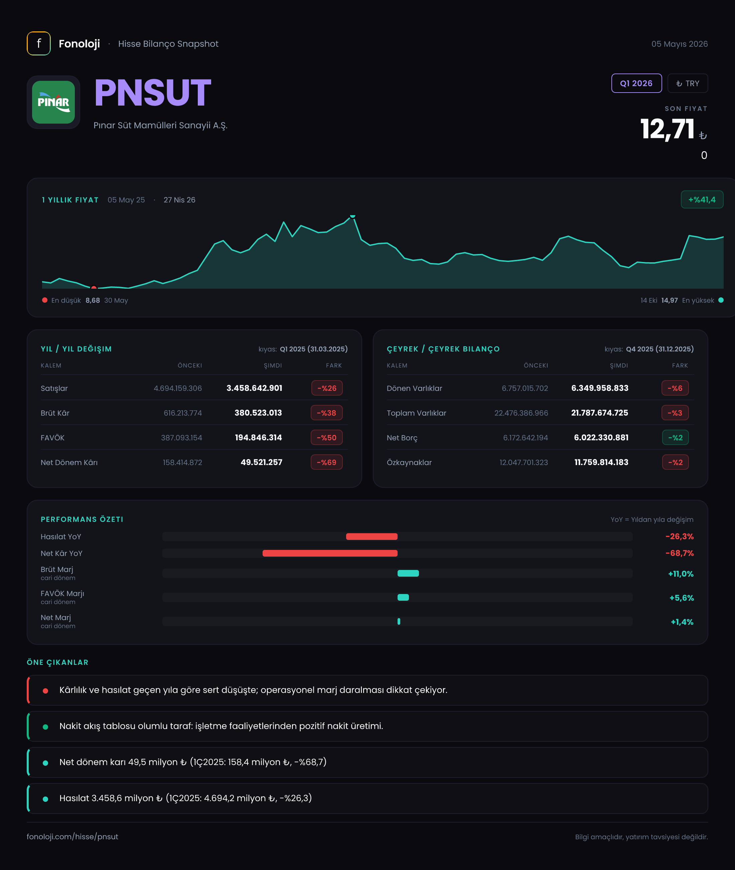The width and height of the screenshot is (735, 870).
Task: Click the +%41,4 yearly change badge
Action: pyautogui.click(x=702, y=199)
